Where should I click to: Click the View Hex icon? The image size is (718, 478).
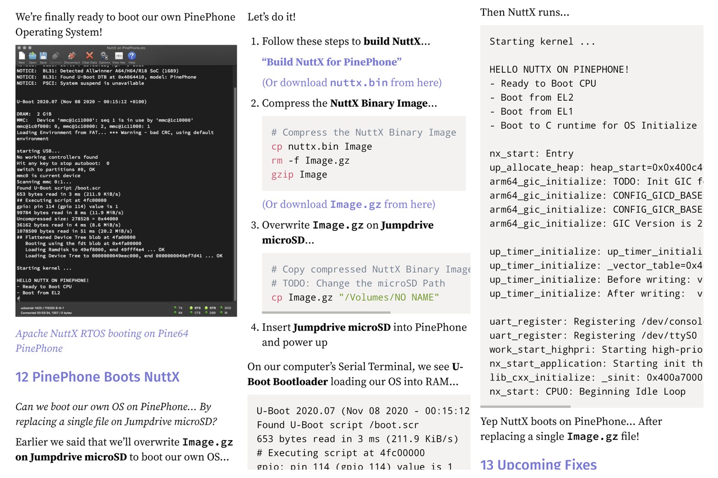[x=119, y=56]
